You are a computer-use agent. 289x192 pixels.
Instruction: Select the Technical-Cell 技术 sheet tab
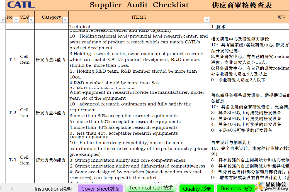point(151,188)
